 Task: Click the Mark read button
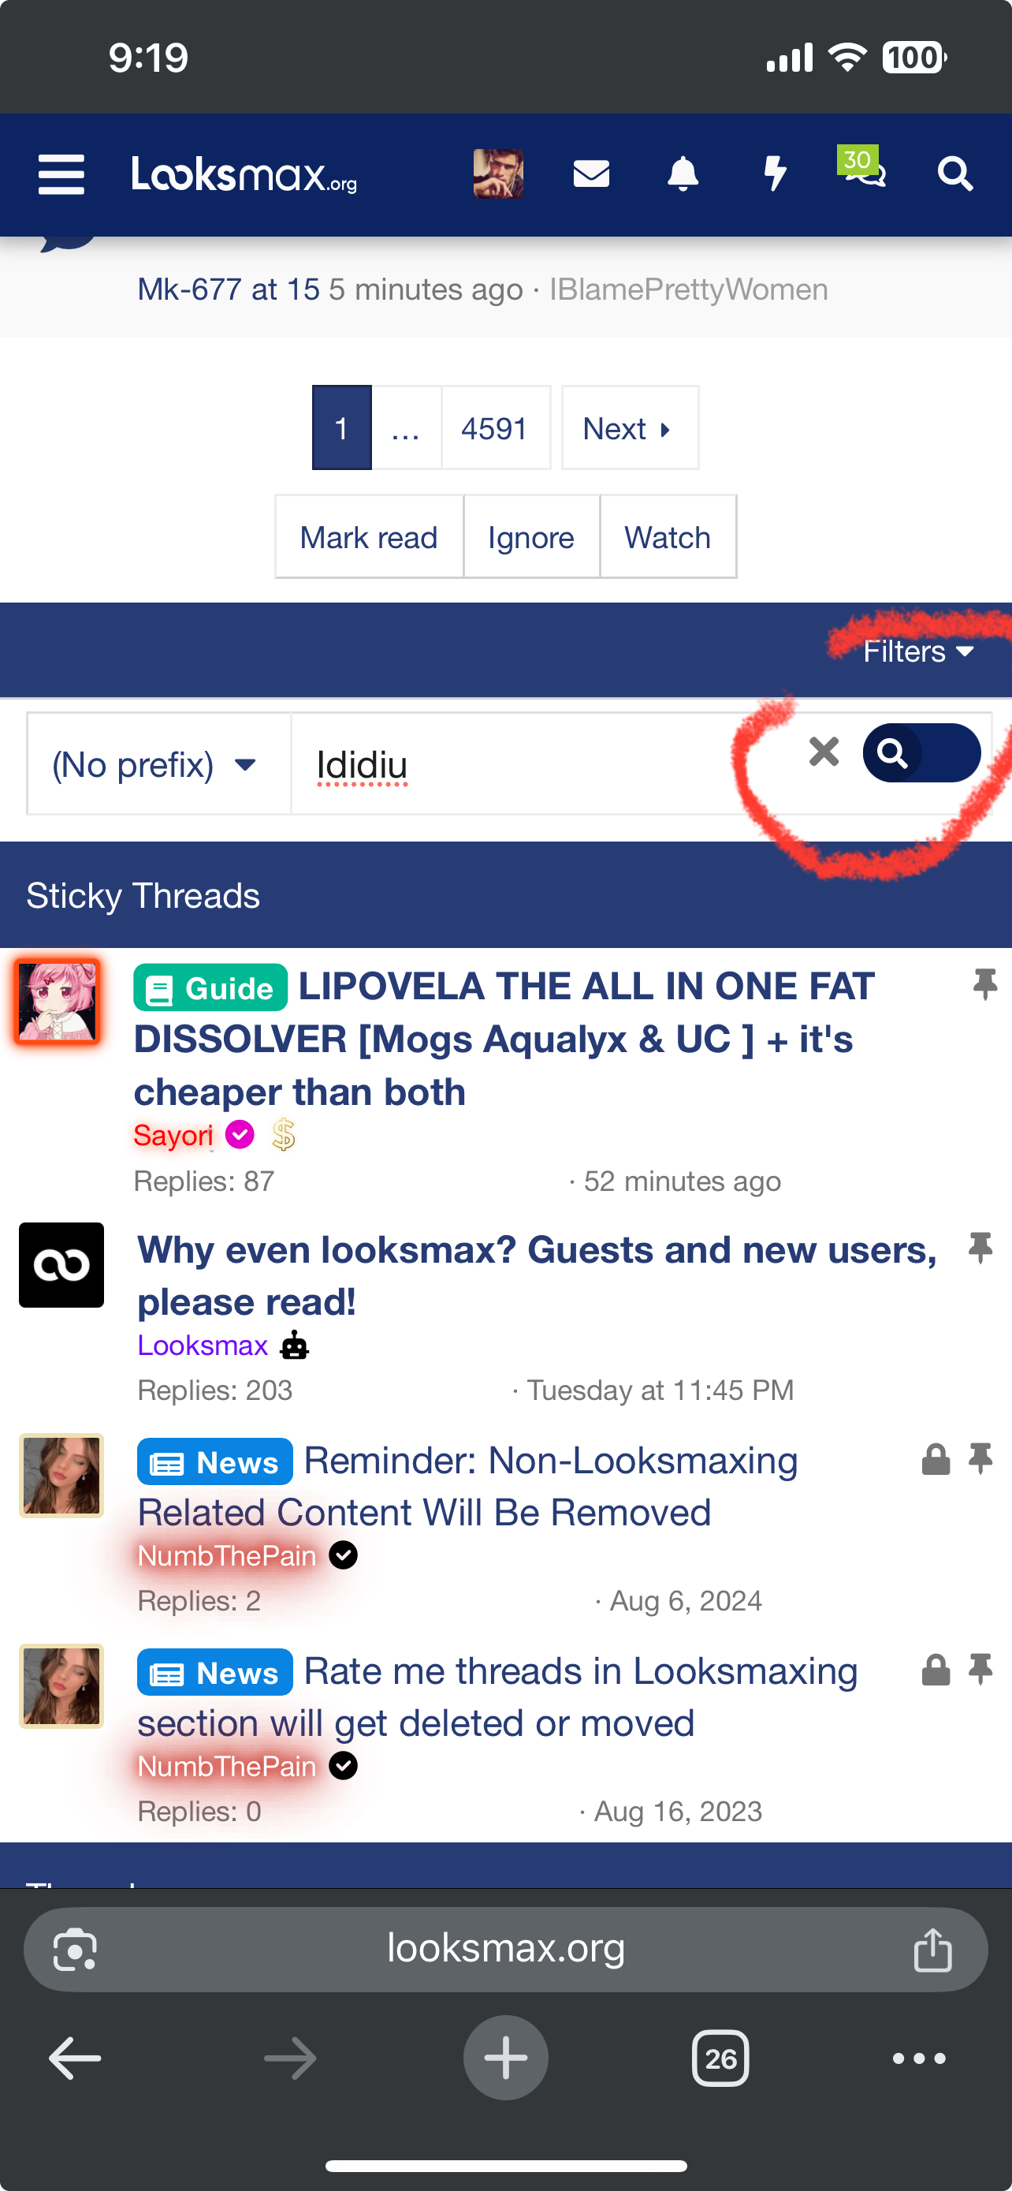click(369, 536)
